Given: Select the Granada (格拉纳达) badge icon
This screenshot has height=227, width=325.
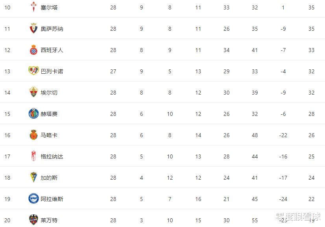Looking at the screenshot, I should pos(33,156).
